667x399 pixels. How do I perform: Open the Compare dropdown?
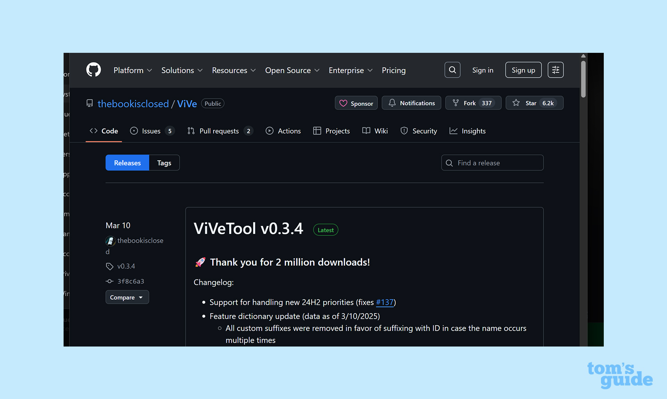pyautogui.click(x=127, y=297)
